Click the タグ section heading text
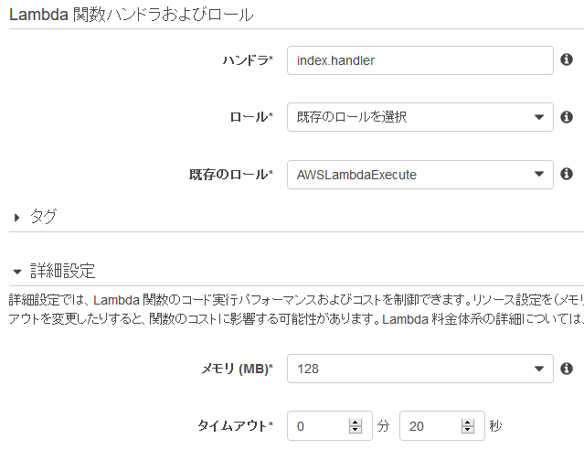584x450 pixels. 43,217
